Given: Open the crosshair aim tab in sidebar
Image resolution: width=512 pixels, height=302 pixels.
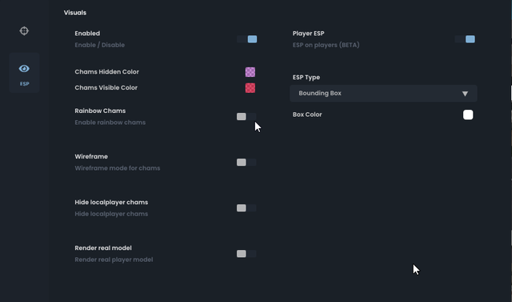Looking at the screenshot, I should (24, 30).
